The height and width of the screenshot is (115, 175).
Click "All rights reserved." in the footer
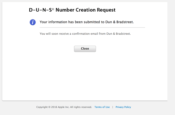[x=81, y=107]
